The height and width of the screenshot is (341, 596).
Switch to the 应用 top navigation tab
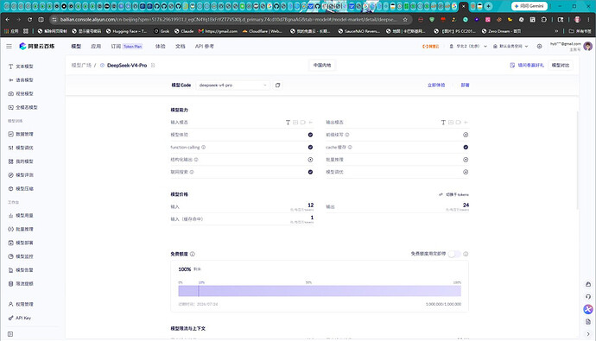(96, 47)
